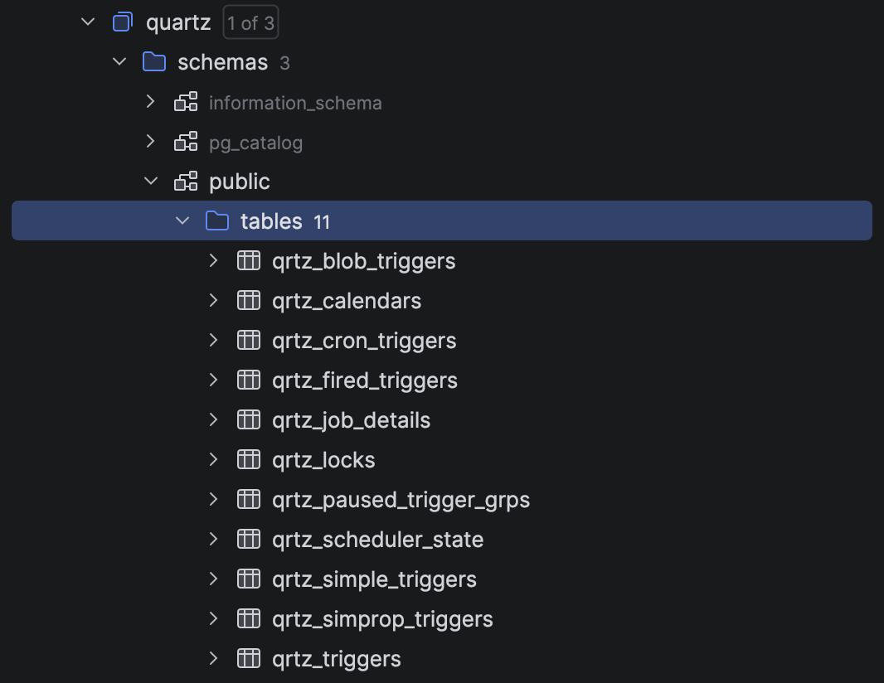Collapse the schemas folder
The image size is (884, 683).
pos(120,62)
